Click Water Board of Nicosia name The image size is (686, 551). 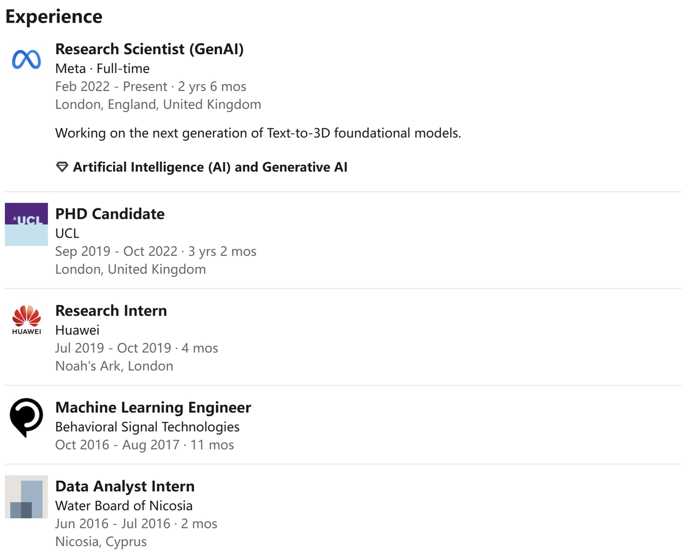coord(124,505)
